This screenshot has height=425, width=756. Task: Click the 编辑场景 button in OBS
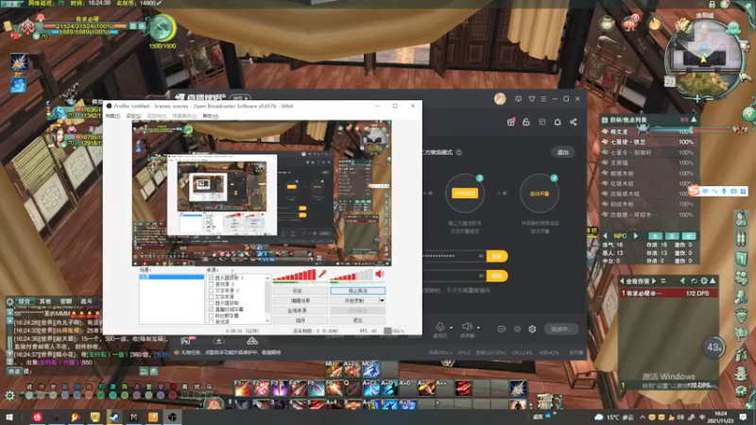[x=301, y=300]
